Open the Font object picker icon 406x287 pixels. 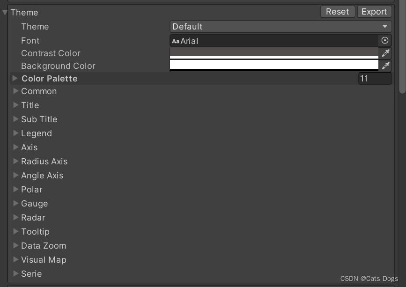tap(385, 41)
